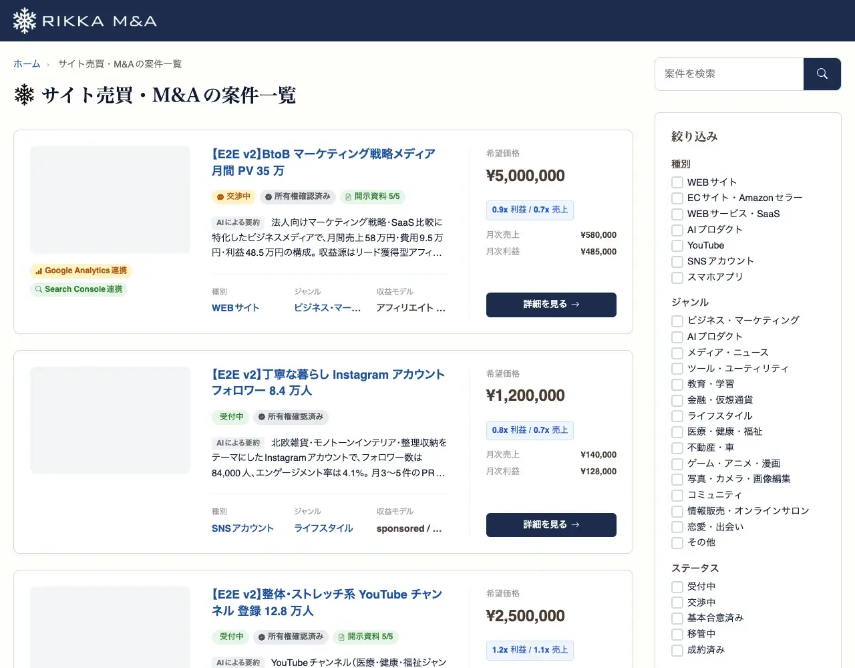Check the WEBサイト type filter
Screen dimensions: 855x668
[677, 182]
